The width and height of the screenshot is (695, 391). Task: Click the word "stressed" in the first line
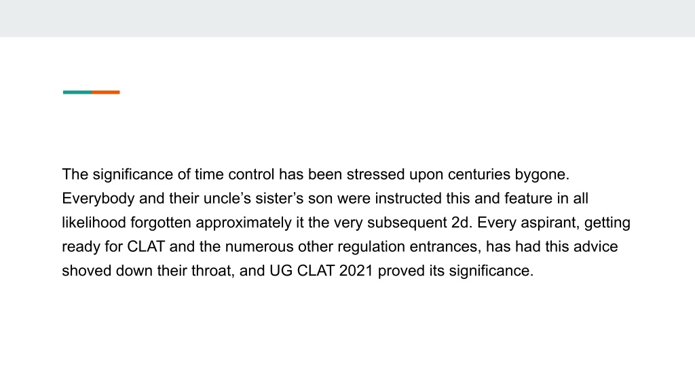[x=375, y=174]
